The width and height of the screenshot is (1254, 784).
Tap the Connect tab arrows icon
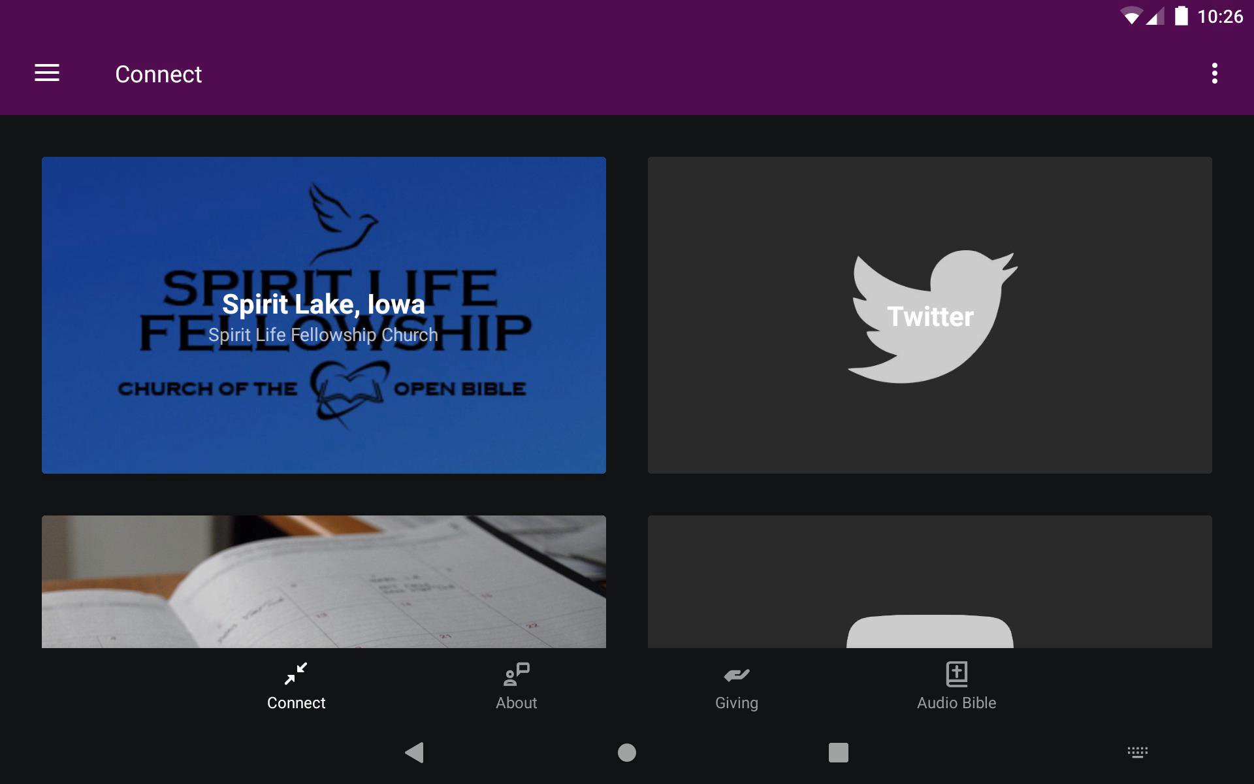296,674
